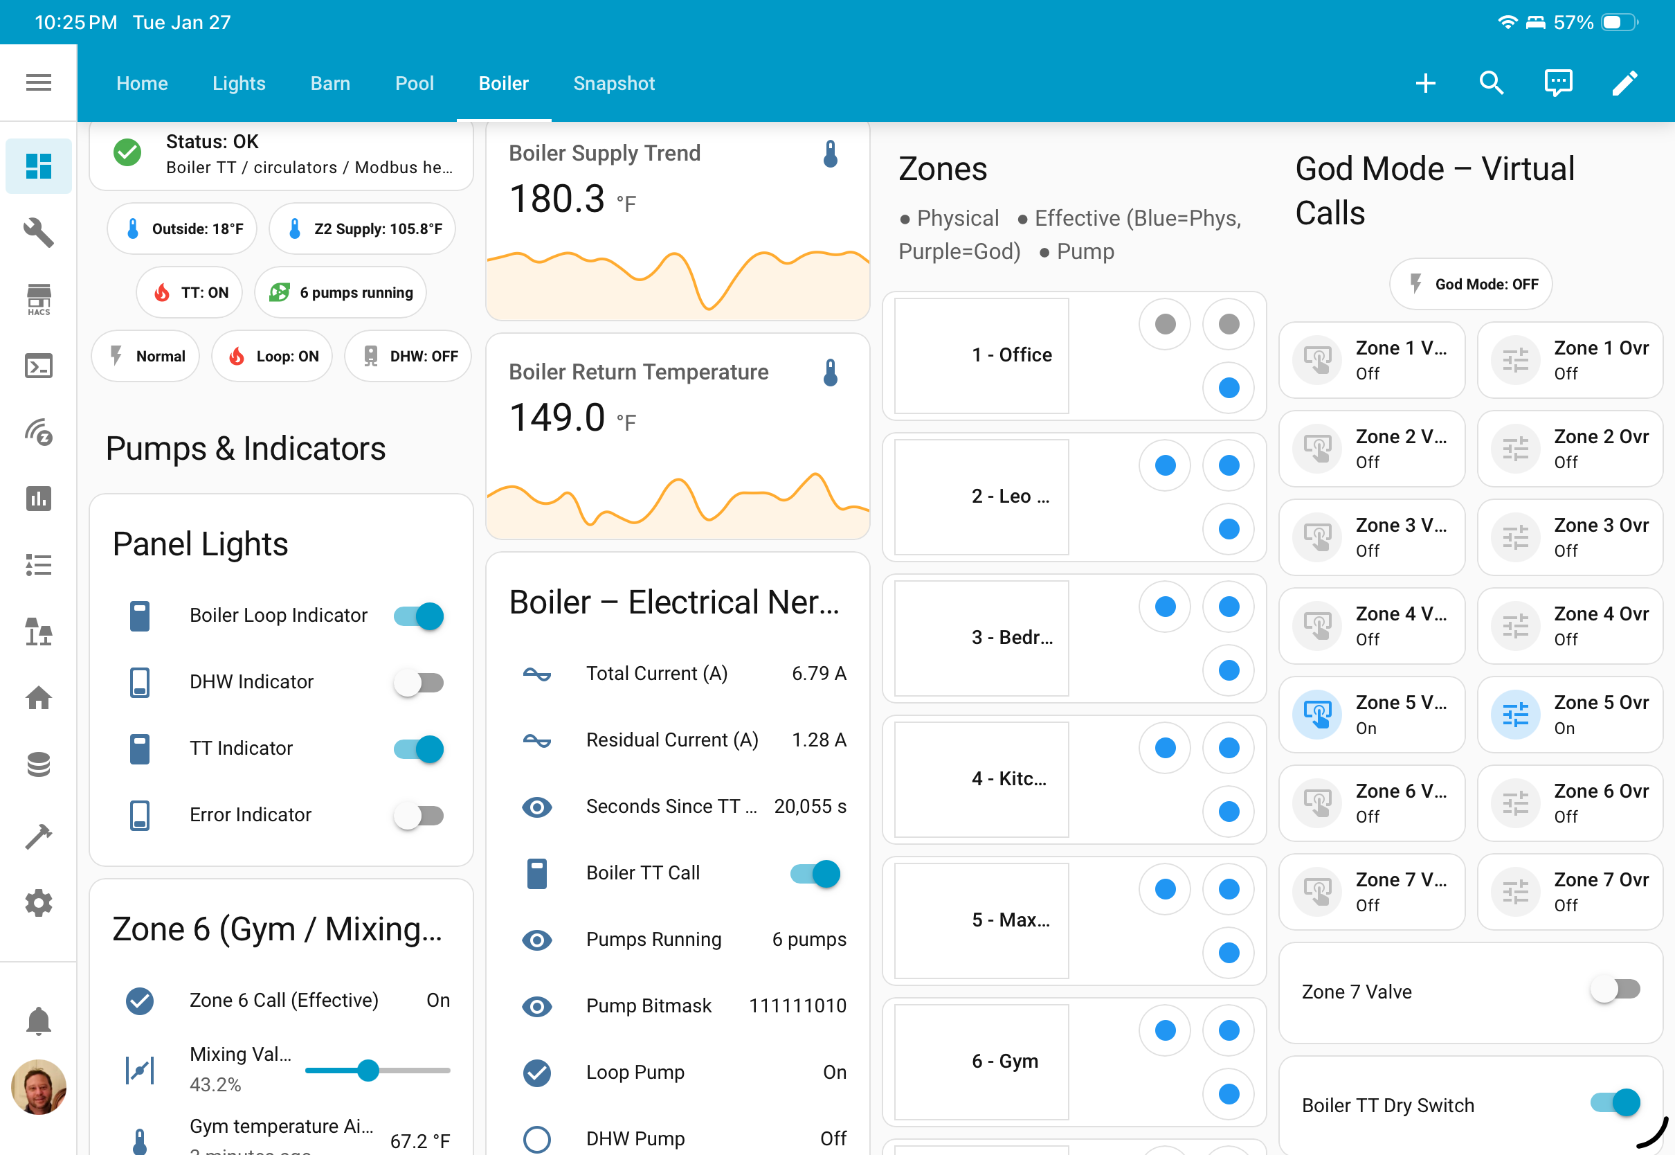The image size is (1675, 1155).
Task: Click the plus add icon in header
Action: 1424,83
